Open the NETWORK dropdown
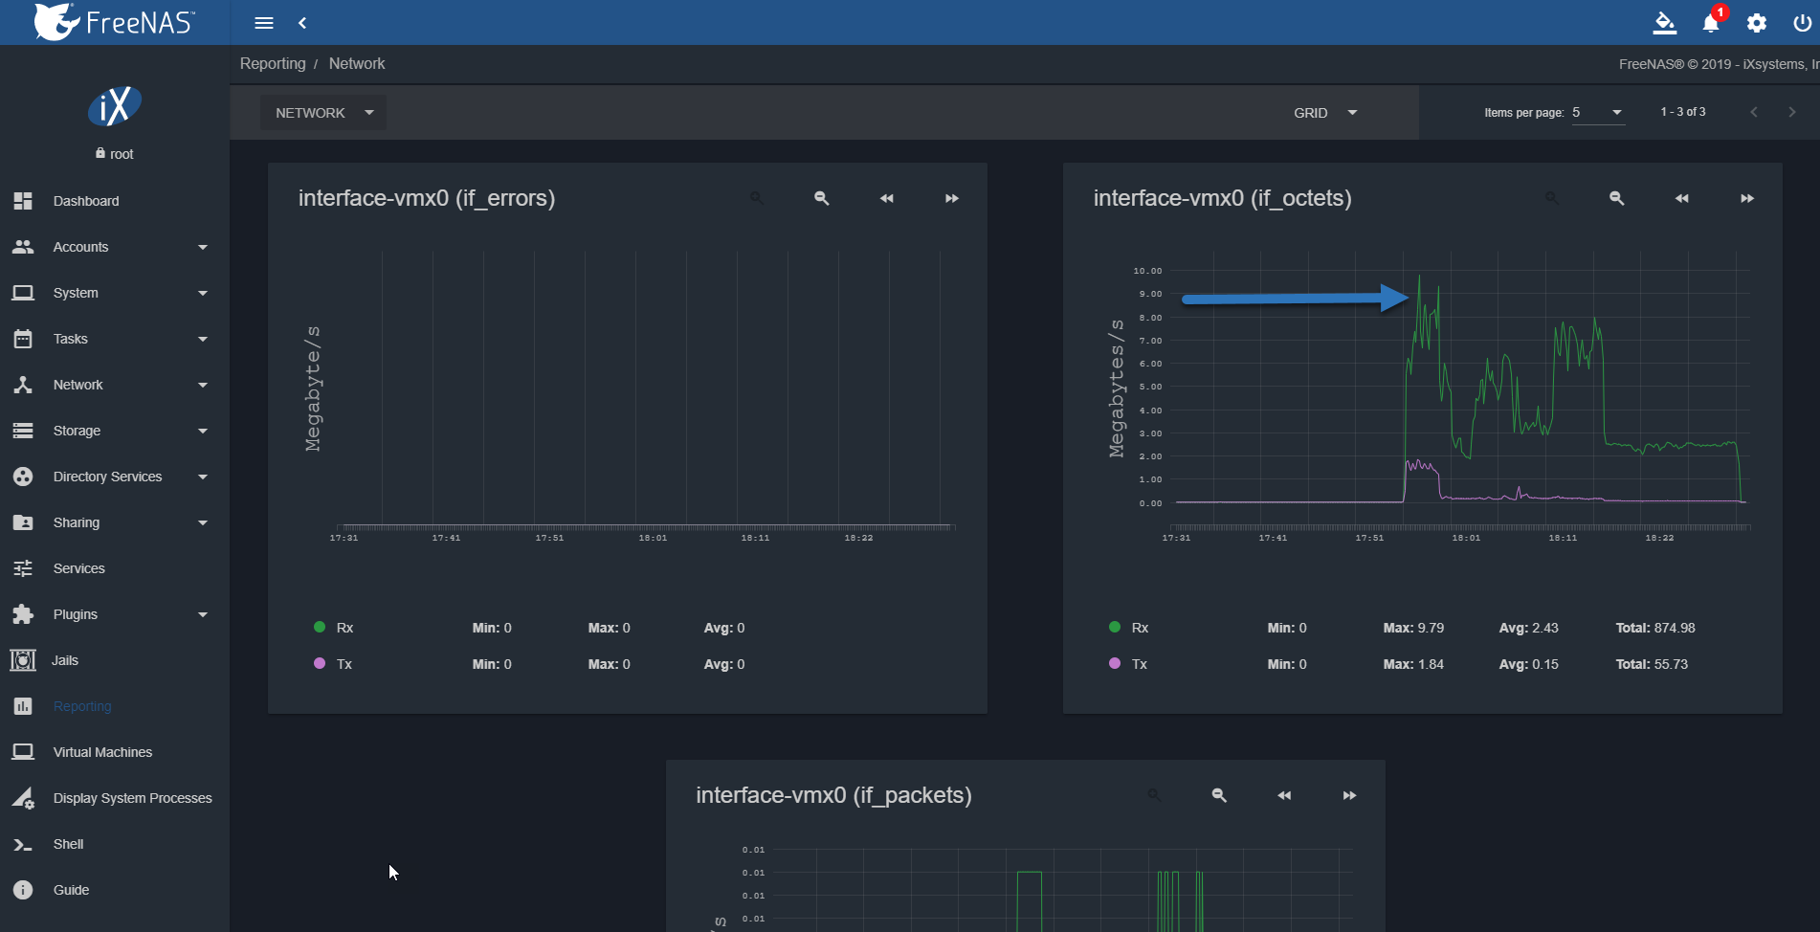Image resolution: width=1820 pixels, height=932 pixels. pyautogui.click(x=323, y=113)
